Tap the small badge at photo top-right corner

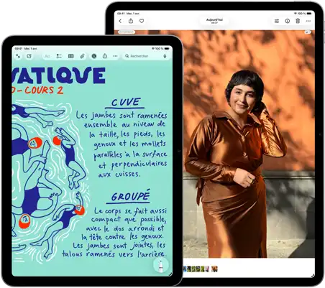click(x=308, y=32)
